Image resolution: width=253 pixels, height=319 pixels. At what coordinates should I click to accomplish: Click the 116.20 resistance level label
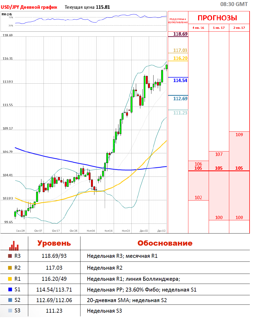(180, 58)
